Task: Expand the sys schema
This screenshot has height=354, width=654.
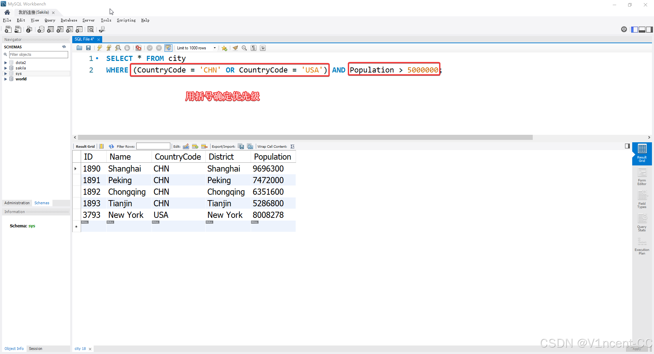Action: (x=5, y=74)
